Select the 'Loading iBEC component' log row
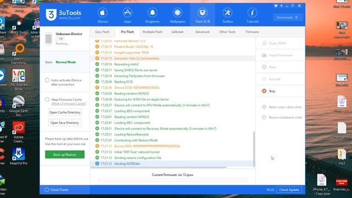This screenshot has width=352, height=198. coord(172,123)
